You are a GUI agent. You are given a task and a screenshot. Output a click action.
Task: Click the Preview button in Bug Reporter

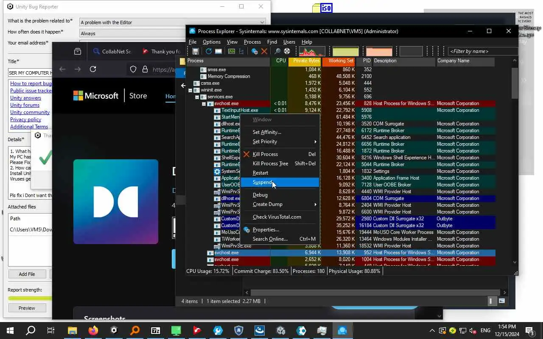tap(27, 308)
